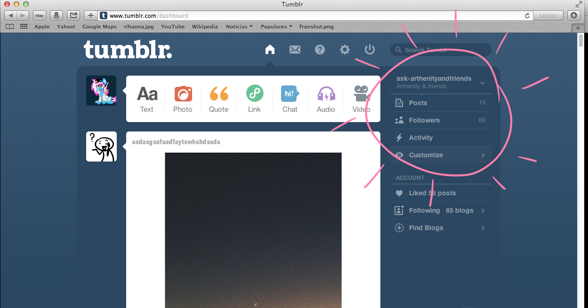Click the stick figure poster avatar

pyautogui.click(x=101, y=146)
